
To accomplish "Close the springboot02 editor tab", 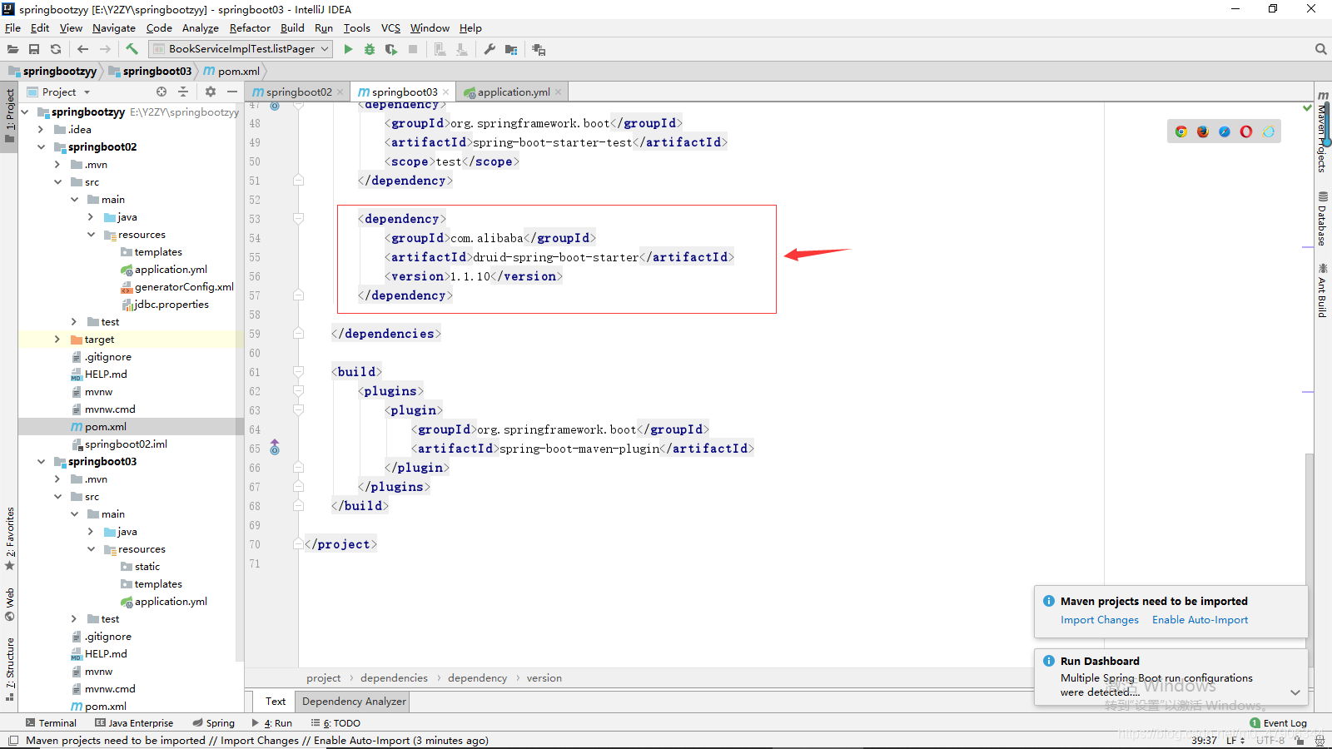I will click(x=340, y=92).
